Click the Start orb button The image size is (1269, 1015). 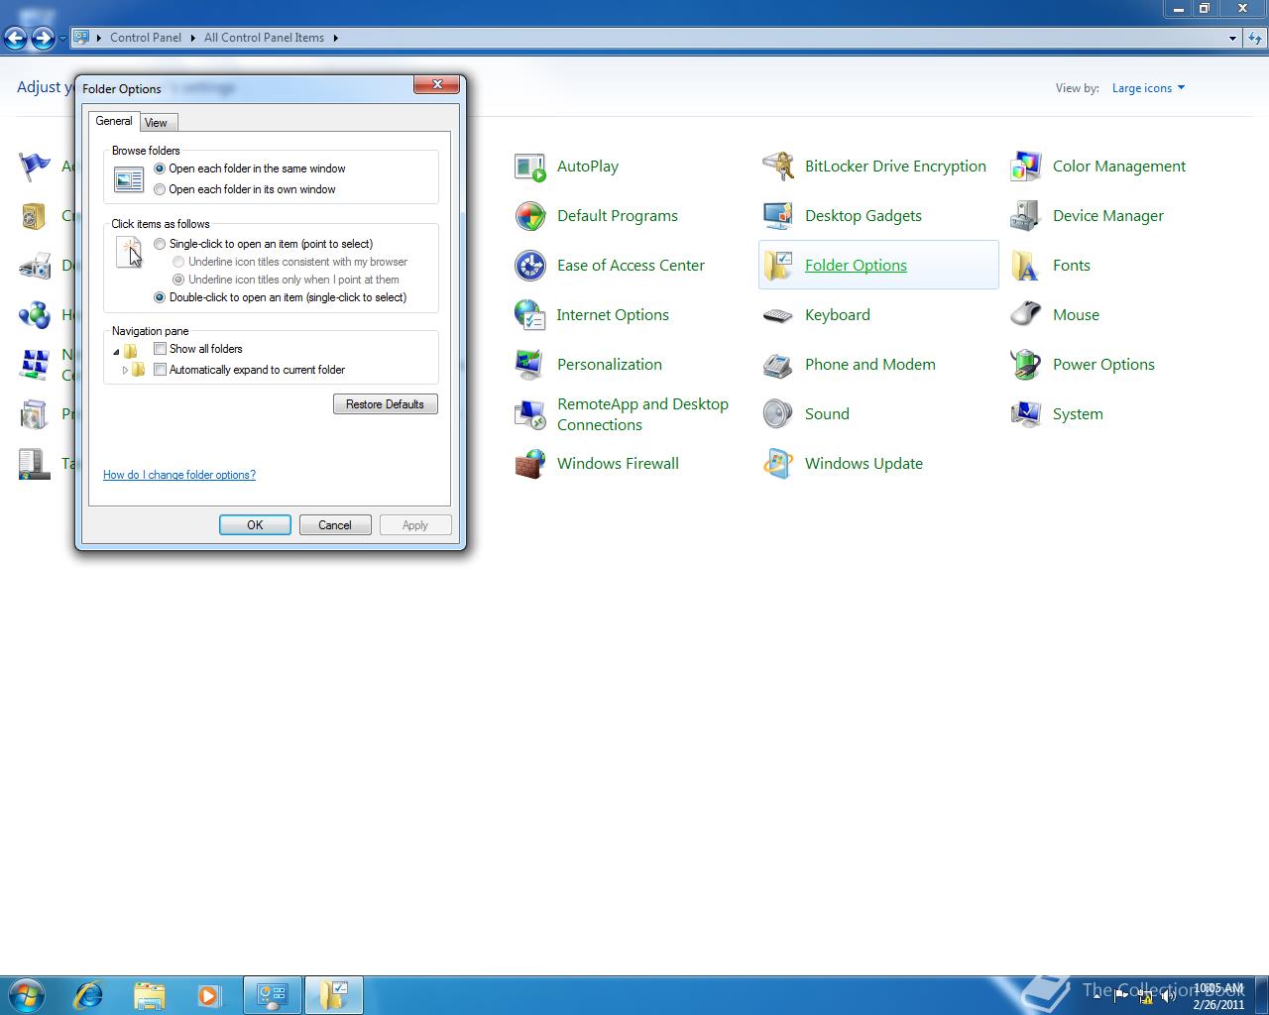click(x=27, y=995)
